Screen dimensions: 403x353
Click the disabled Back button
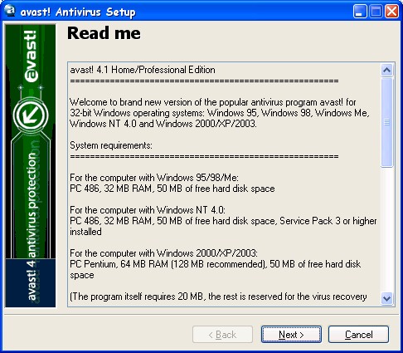click(x=222, y=335)
